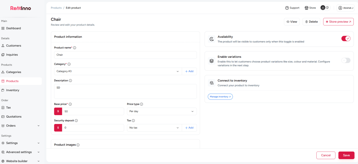Expand the Settings sidebar submenu chevron
The height and width of the screenshot is (164, 358).
pos(39,143)
